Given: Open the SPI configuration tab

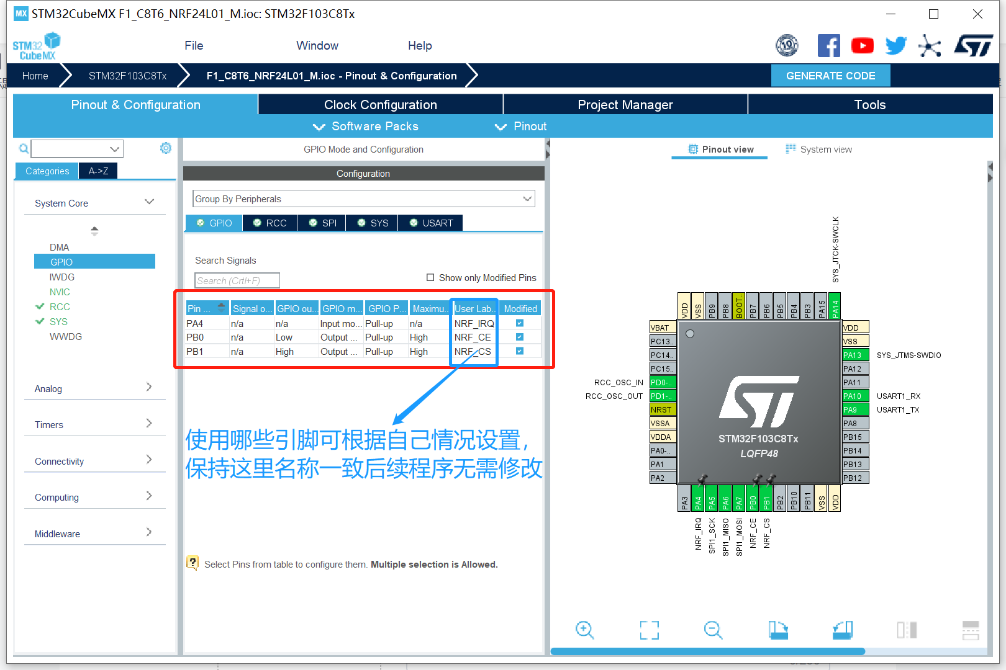Looking at the screenshot, I should coord(321,222).
